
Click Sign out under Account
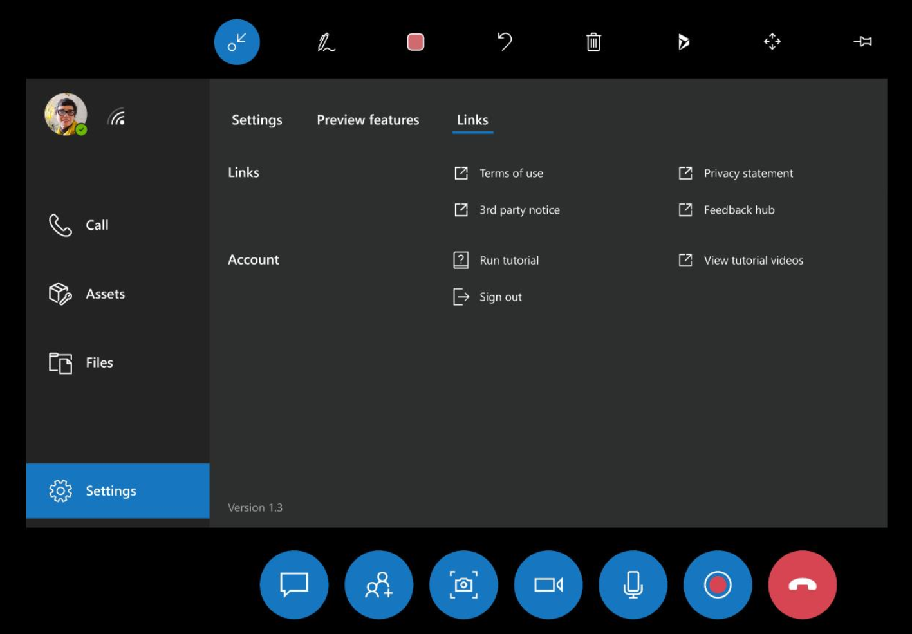tap(500, 297)
